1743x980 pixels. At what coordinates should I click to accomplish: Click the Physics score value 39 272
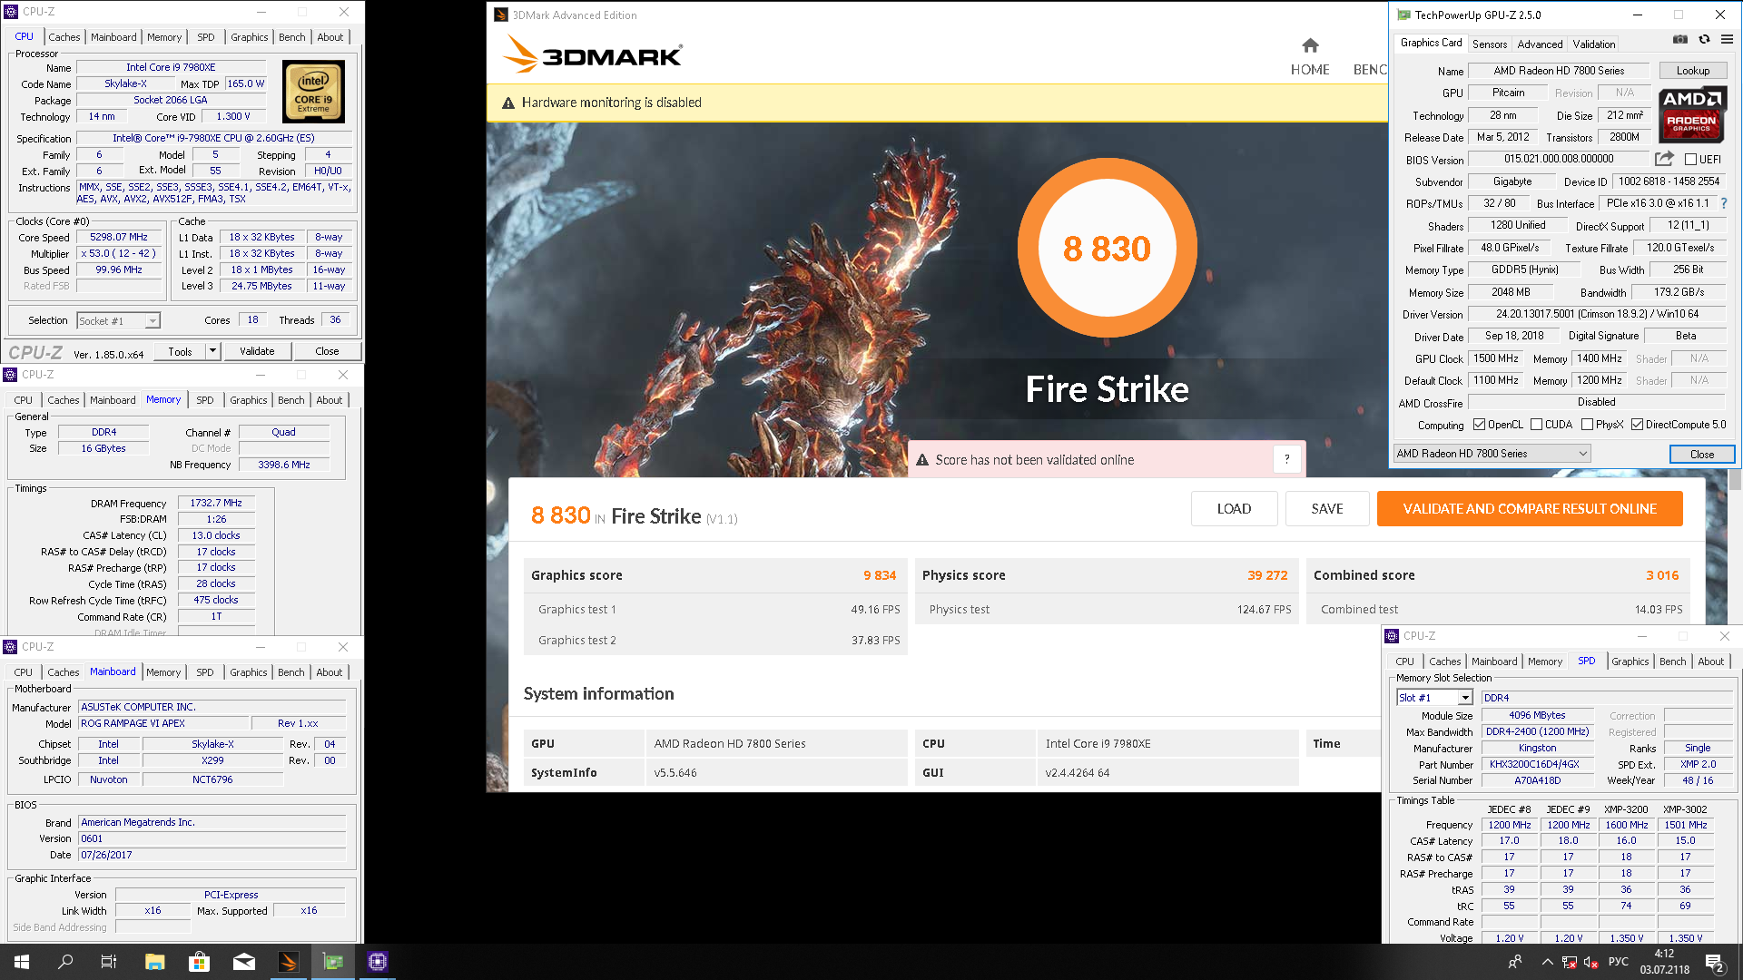pyautogui.click(x=1267, y=575)
